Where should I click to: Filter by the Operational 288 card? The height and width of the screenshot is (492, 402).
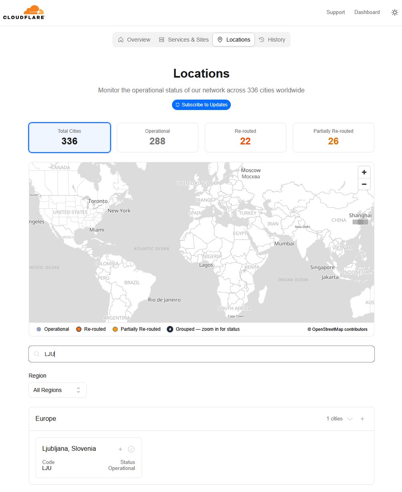pyautogui.click(x=158, y=138)
